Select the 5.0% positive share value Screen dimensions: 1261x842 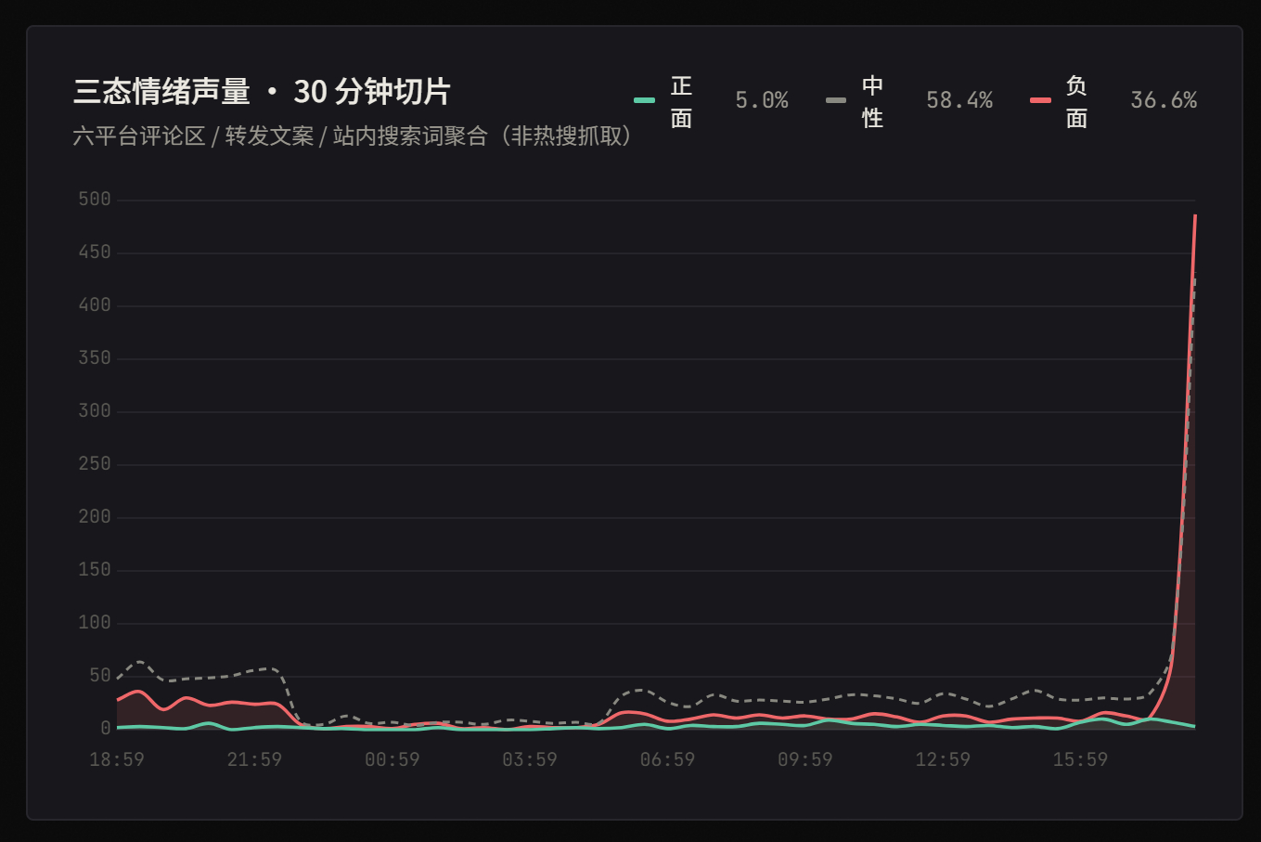tap(762, 100)
